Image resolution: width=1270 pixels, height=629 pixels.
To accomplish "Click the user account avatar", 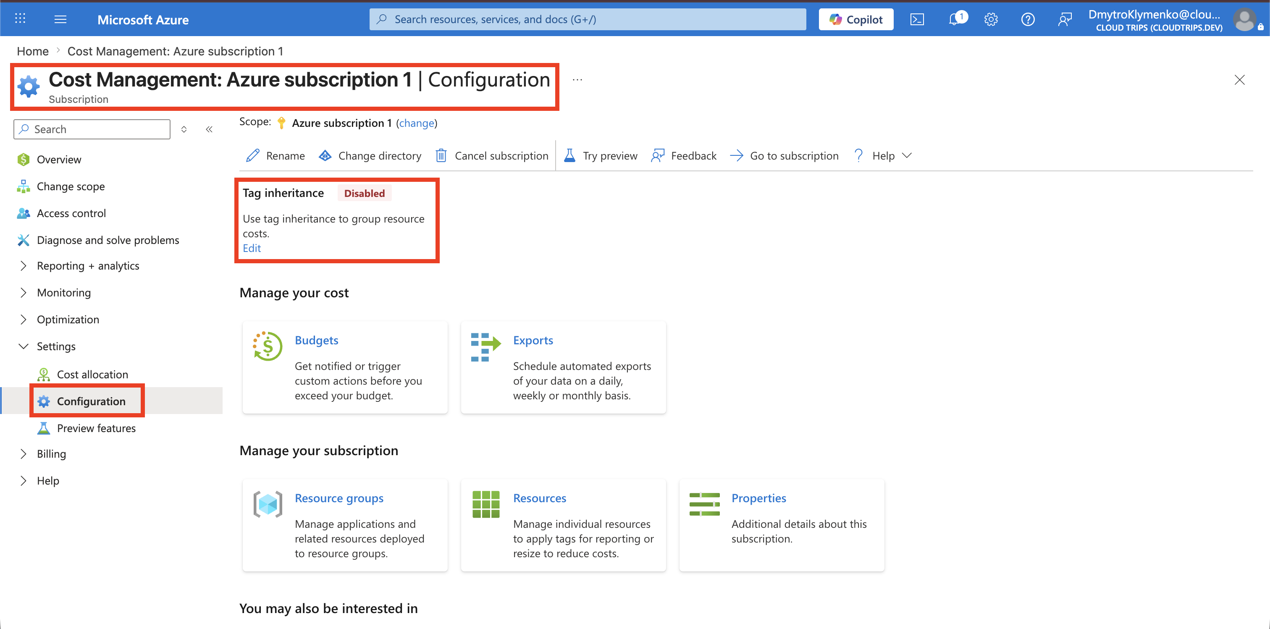I will click(1244, 20).
